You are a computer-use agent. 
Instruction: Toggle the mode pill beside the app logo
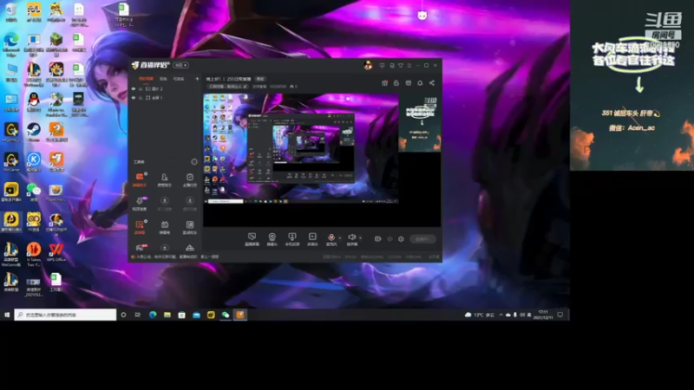point(180,65)
